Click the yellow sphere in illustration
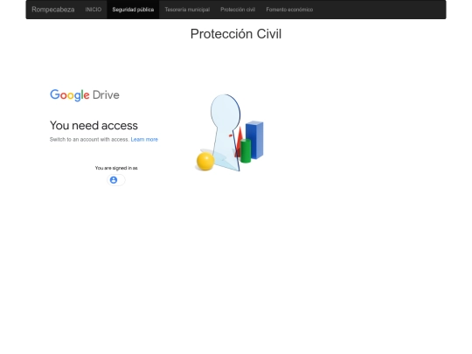Image resolution: width=472 pixels, height=354 pixels. (205, 162)
